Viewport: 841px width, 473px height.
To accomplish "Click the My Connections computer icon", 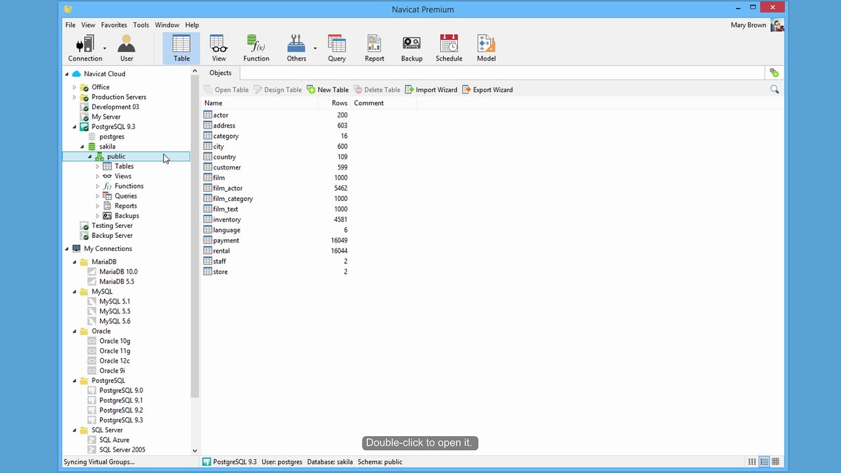I will 77,248.
